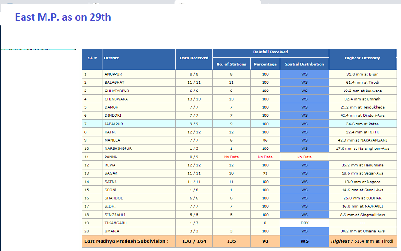The width and height of the screenshot is (401, 251).
Task: Select the SHAHDOL district cell
Action: point(139,198)
